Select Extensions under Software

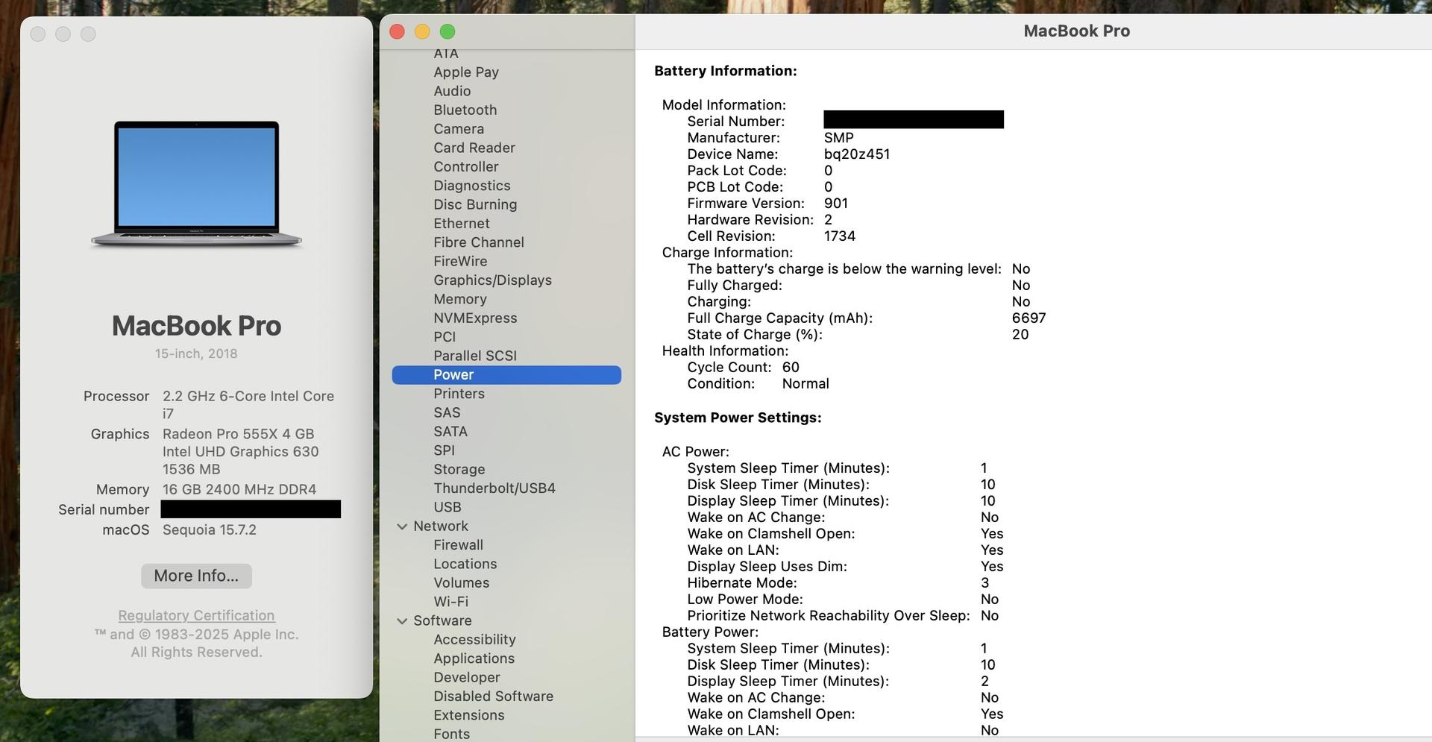click(469, 715)
